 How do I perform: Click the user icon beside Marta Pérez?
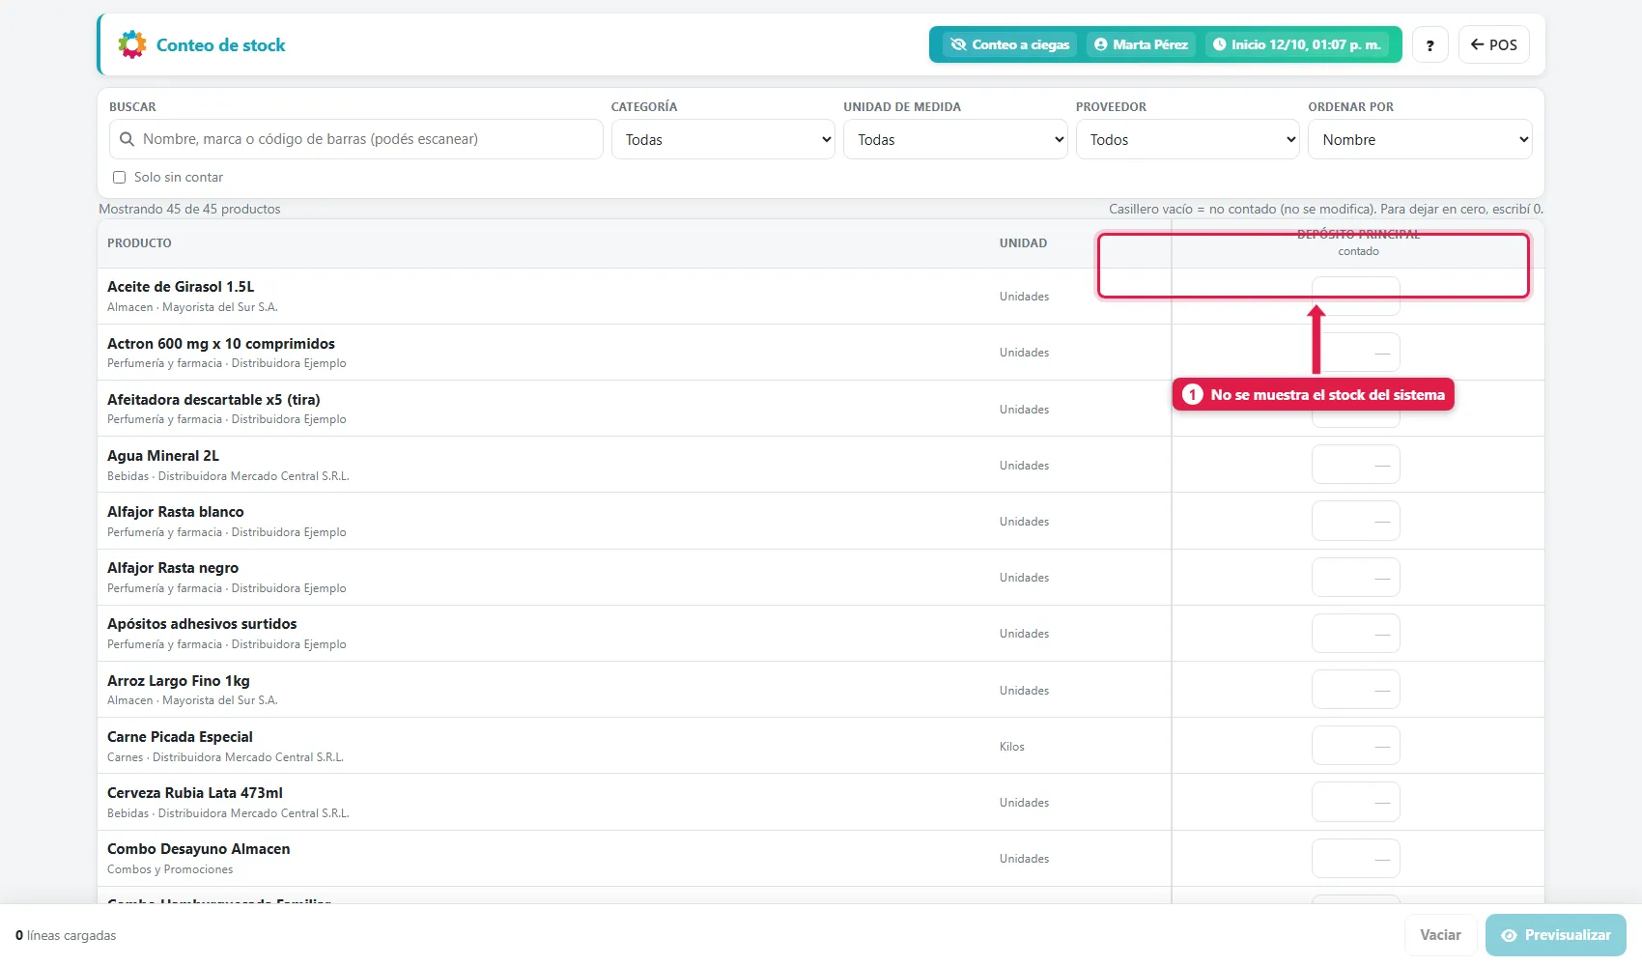(x=1100, y=44)
